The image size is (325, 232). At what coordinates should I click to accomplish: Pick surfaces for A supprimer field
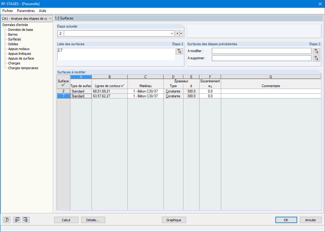(316, 58)
